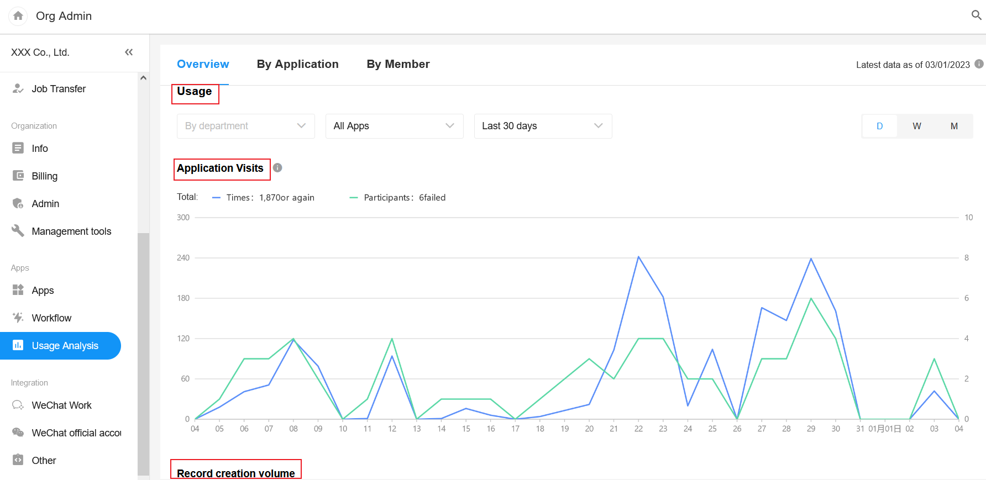This screenshot has height=480, width=986.
Task: Expand the All Apps dropdown
Action: tap(394, 126)
